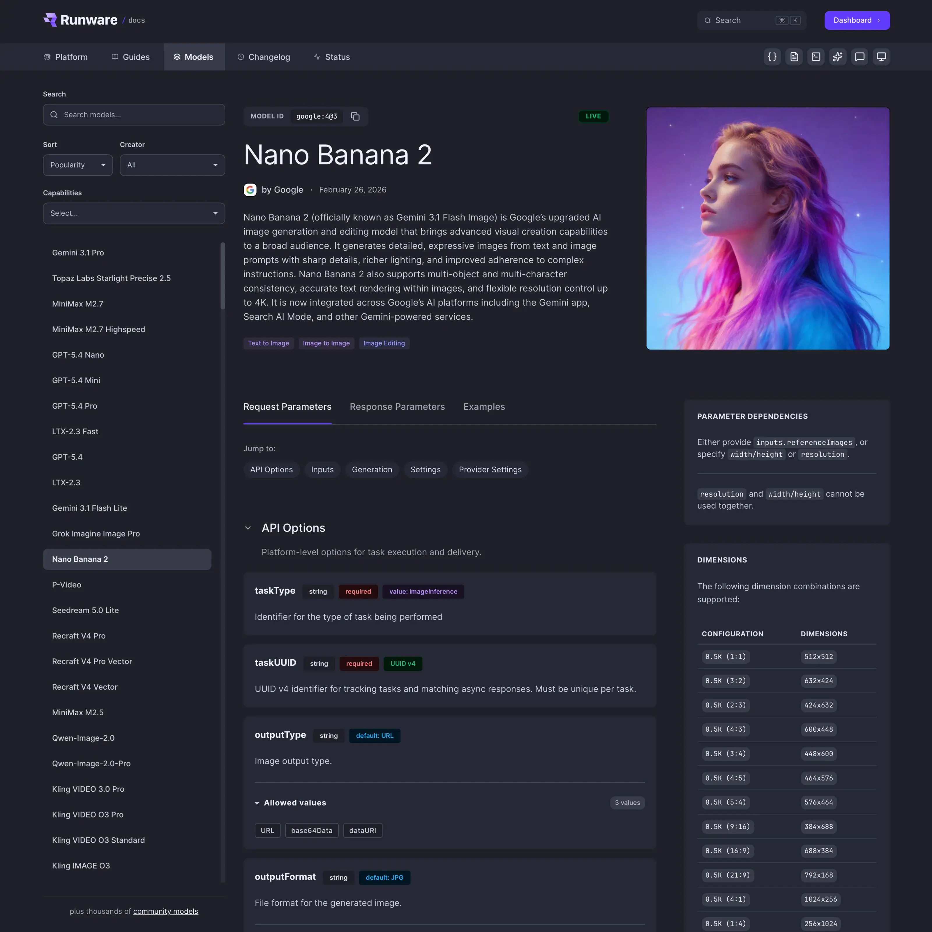The width and height of the screenshot is (932, 932).
Task: Open the community models link
Action: (x=165, y=911)
